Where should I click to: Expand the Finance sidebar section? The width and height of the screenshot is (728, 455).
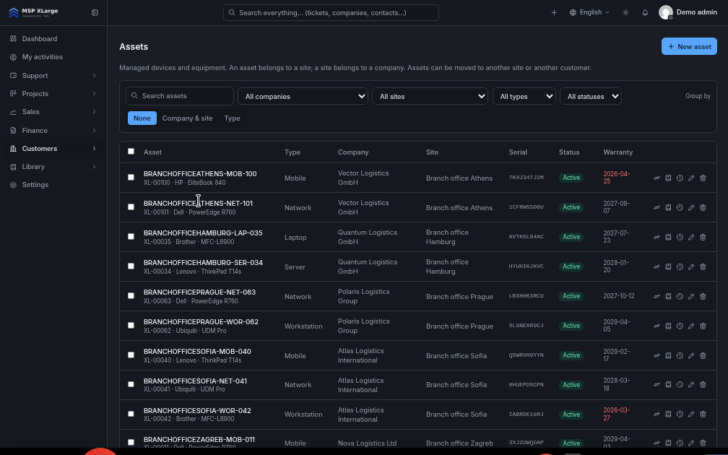[53, 131]
